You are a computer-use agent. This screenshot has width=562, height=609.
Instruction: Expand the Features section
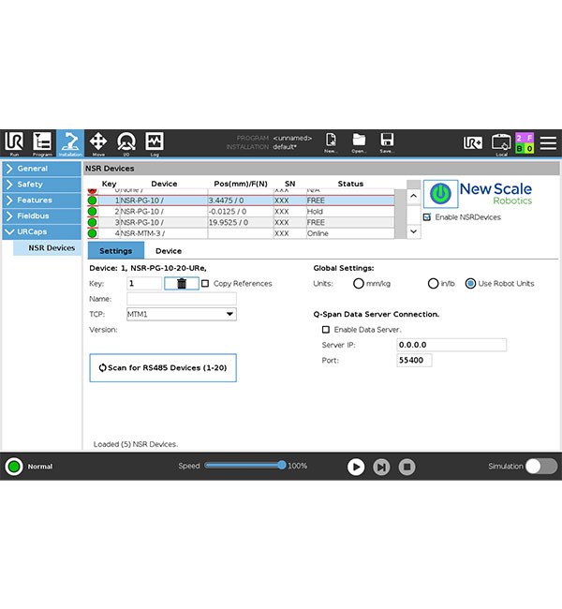click(x=41, y=200)
